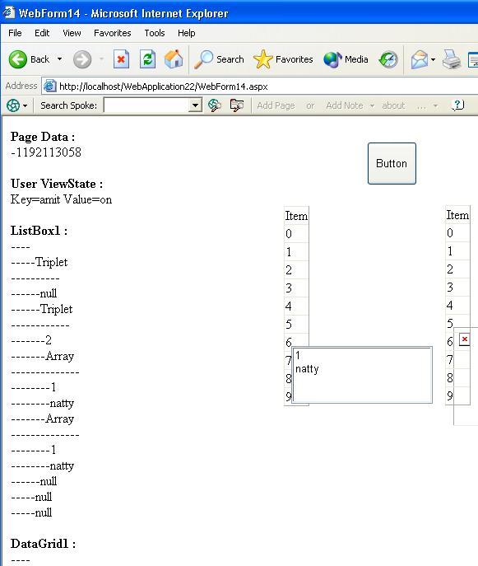Click the Mail envelope icon
This screenshot has width=478, height=566.
pyautogui.click(x=420, y=59)
